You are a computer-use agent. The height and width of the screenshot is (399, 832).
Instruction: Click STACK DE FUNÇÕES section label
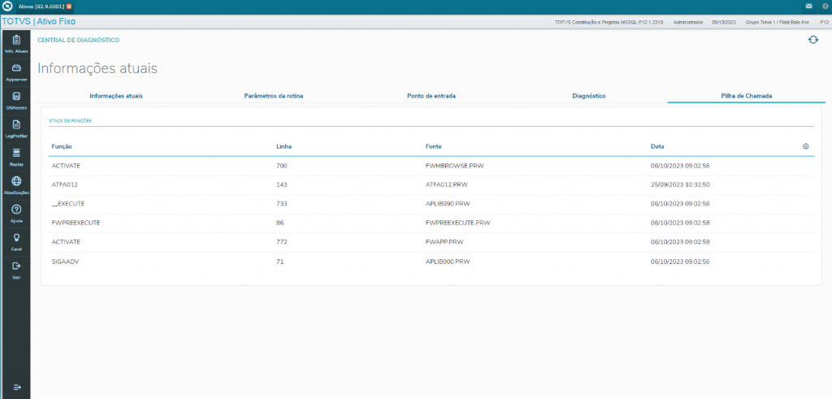pyautogui.click(x=70, y=121)
